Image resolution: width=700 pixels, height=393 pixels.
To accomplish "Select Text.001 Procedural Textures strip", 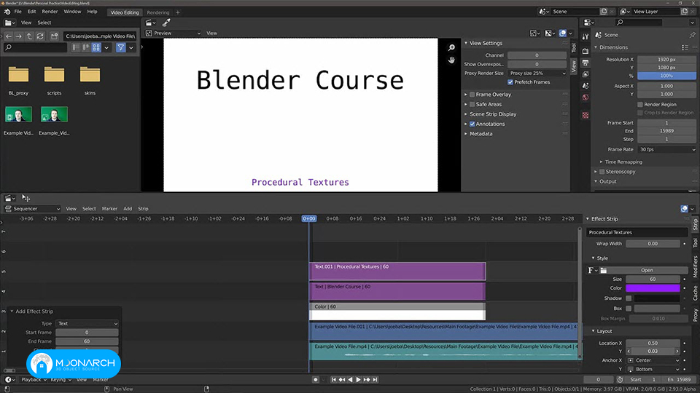I will [397, 271].
